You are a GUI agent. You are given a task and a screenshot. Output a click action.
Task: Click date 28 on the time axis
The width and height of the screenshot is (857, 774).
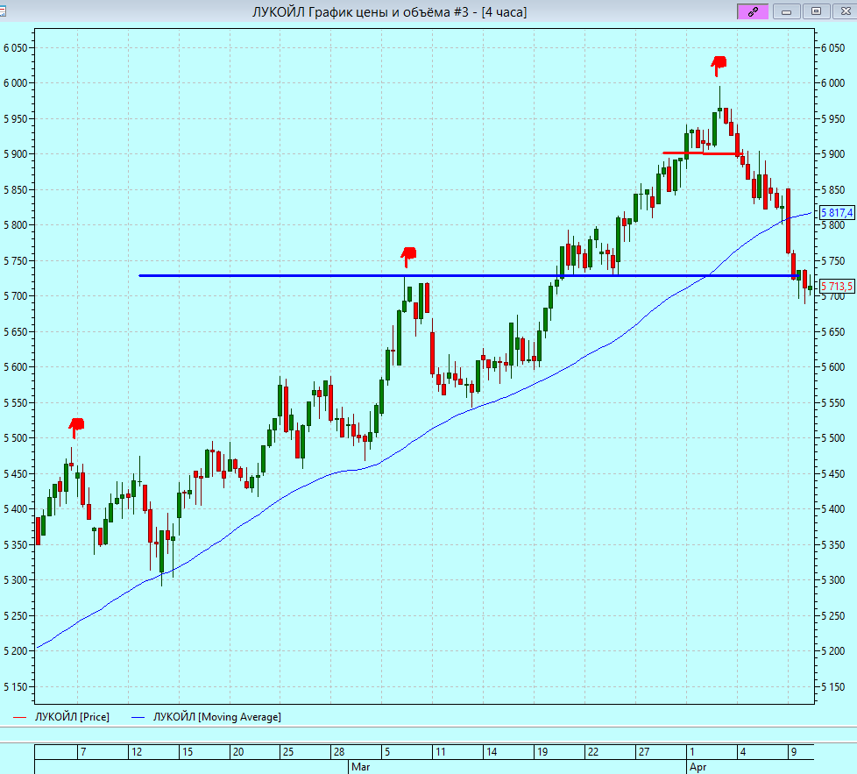pos(339,752)
